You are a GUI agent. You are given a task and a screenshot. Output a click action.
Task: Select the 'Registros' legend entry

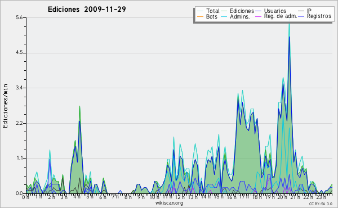tap(319, 16)
